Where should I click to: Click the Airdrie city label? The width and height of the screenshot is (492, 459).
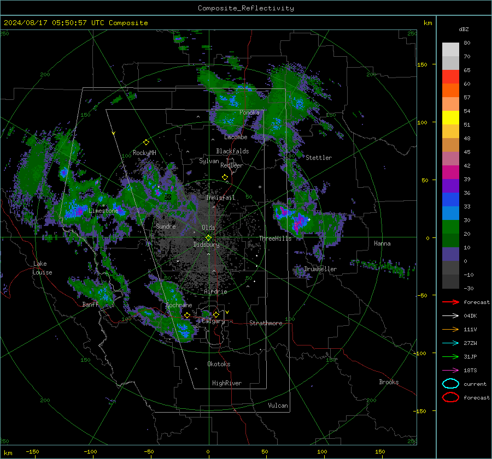point(215,291)
